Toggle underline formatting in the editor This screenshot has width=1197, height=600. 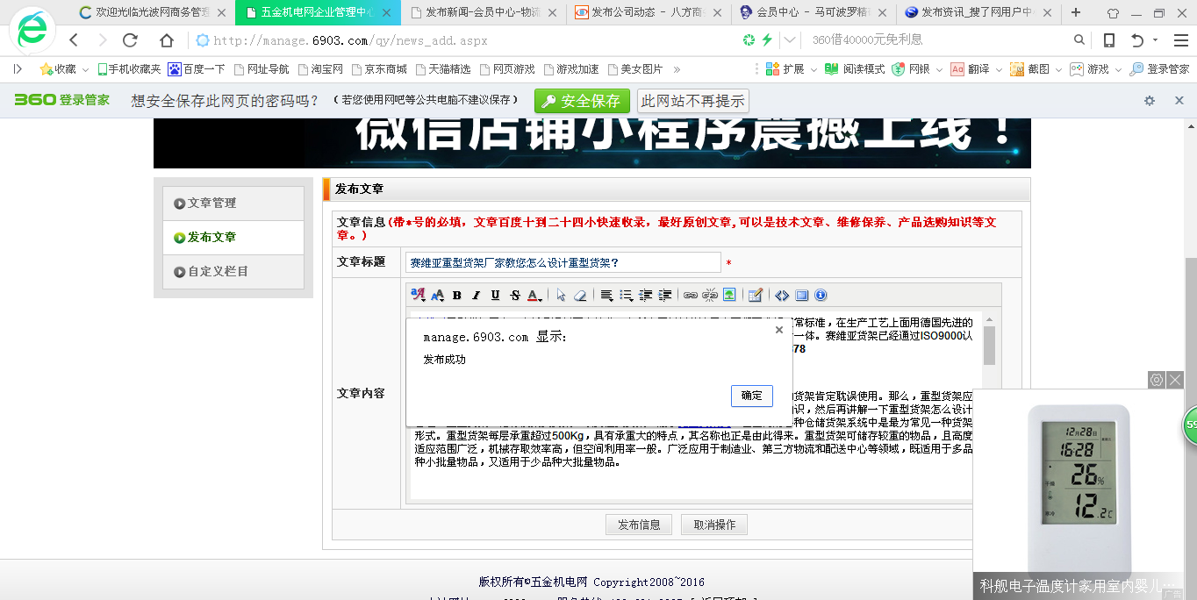pos(495,296)
